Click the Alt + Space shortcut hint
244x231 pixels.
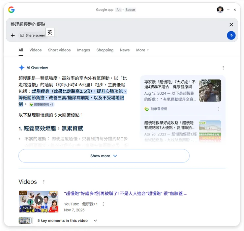pos(126,10)
